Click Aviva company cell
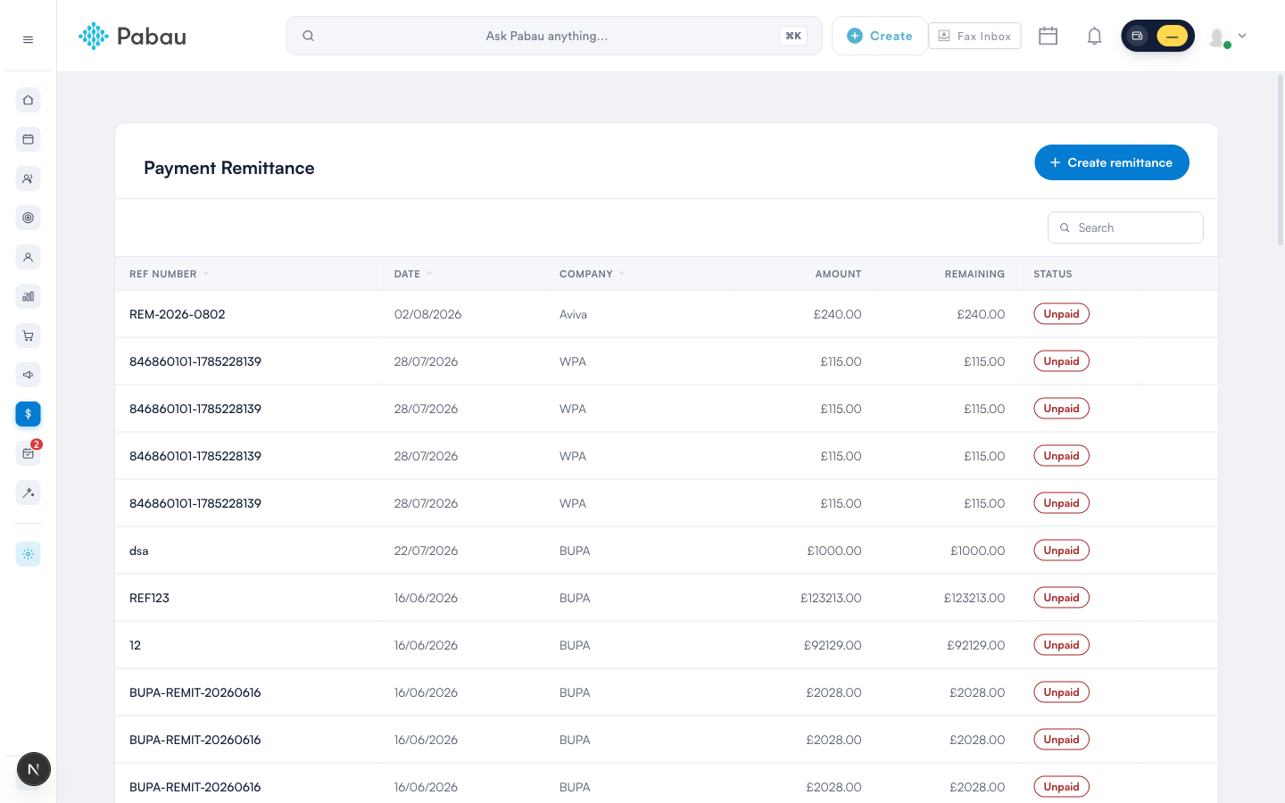Screen dimensions: 1285x803 573,314
